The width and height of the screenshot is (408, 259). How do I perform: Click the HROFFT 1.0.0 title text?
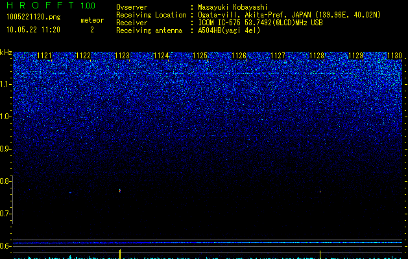(x=51, y=5)
